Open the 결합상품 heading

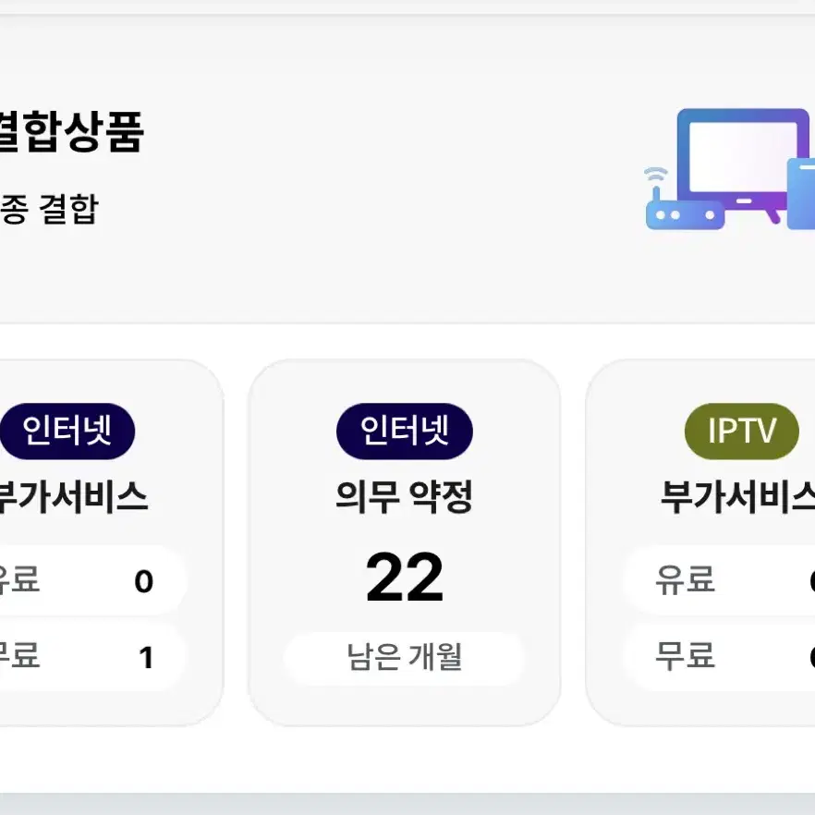tap(71, 131)
